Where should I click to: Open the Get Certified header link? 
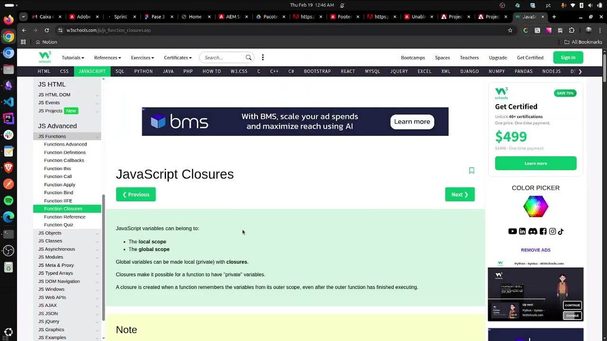(x=530, y=58)
